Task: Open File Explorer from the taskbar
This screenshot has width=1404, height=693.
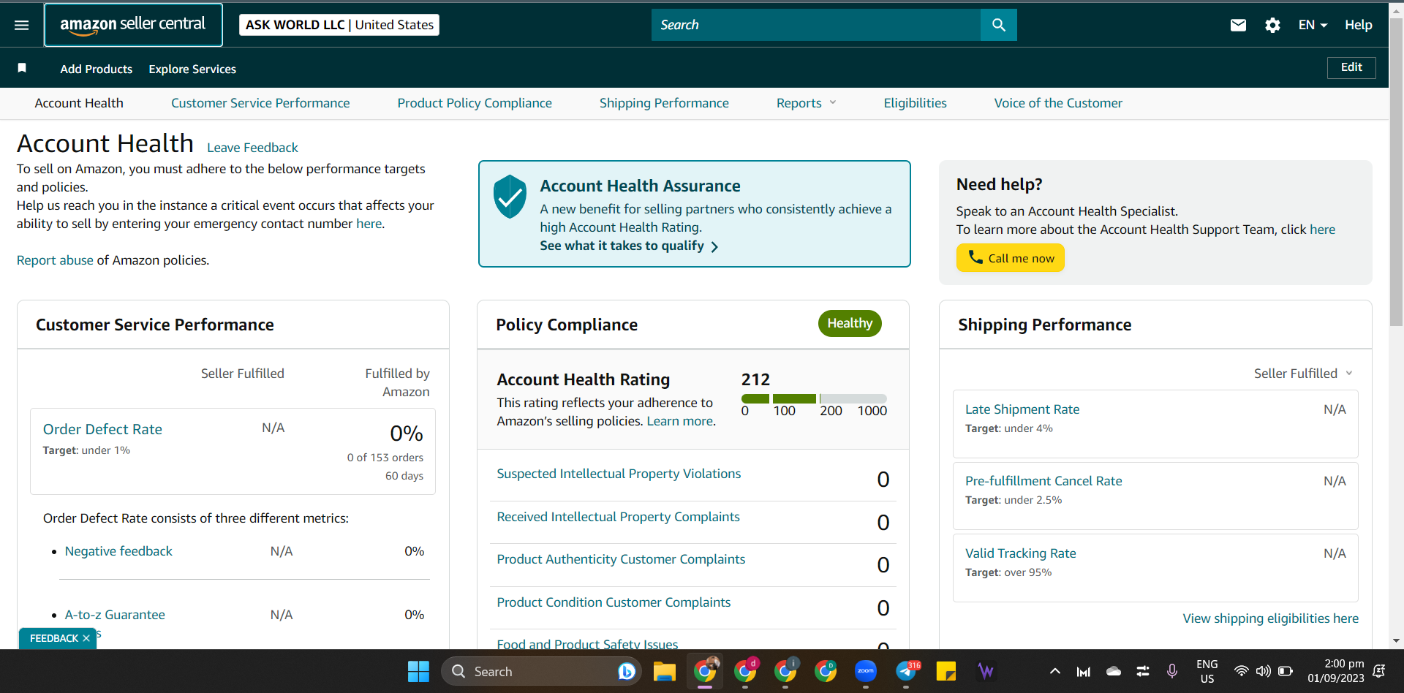Action: 665,671
